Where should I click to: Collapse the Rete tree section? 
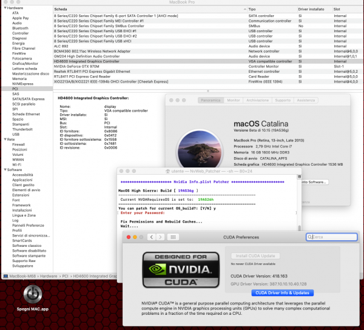(5, 140)
